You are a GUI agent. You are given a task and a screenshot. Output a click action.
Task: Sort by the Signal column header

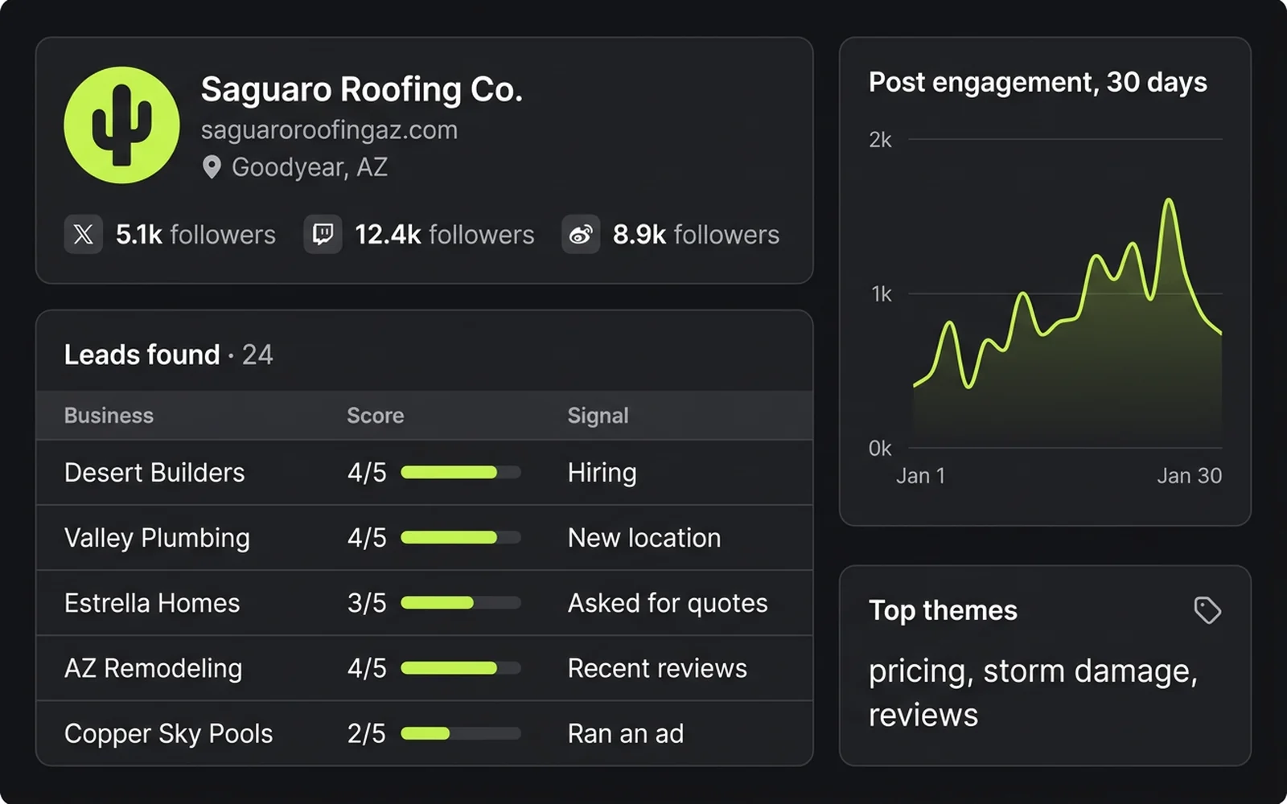point(598,416)
